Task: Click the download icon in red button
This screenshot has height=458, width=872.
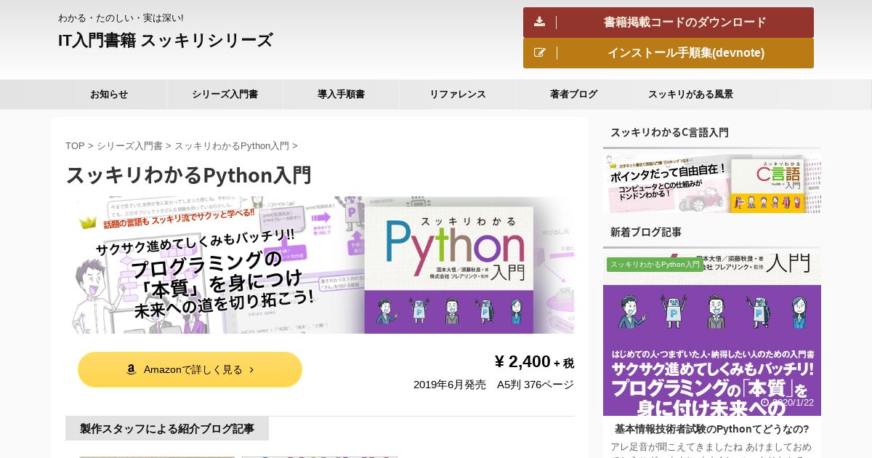Action: (539, 22)
